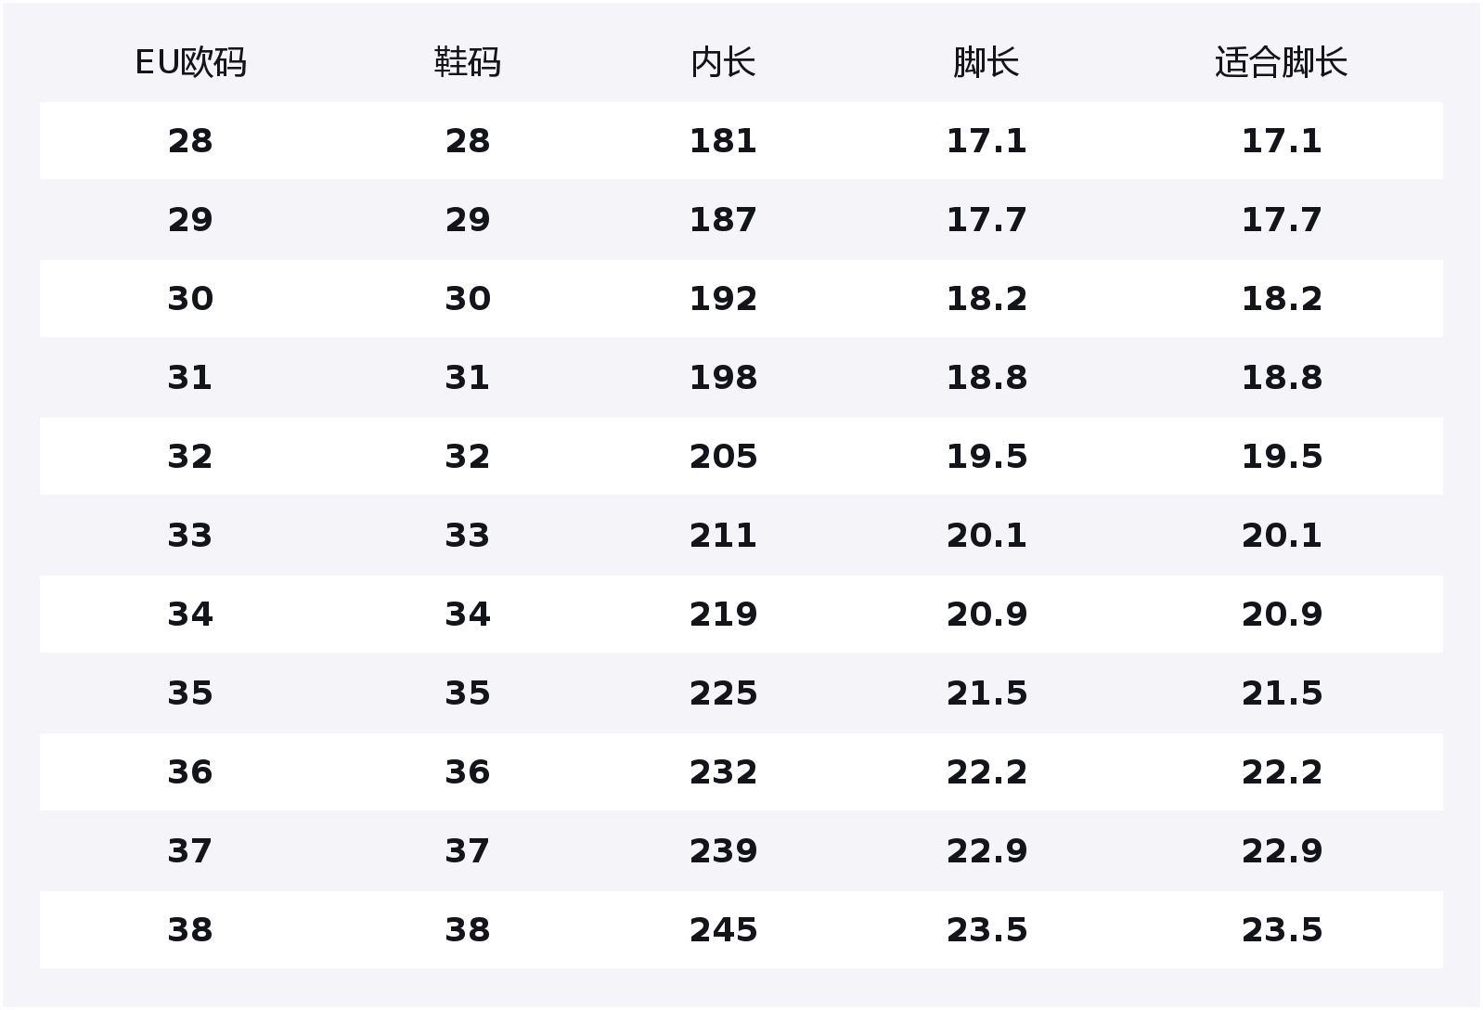This screenshot has width=1483, height=1010.
Task: Click 19.5 in the 脚长 column
Action: point(987,457)
